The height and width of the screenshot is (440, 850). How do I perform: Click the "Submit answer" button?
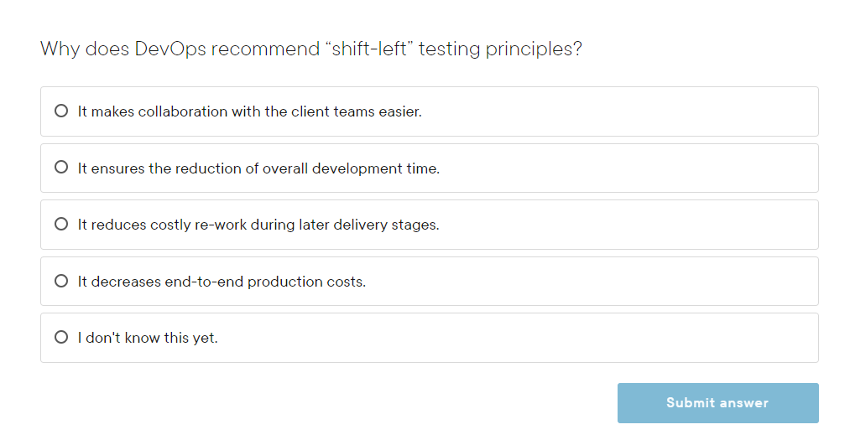(x=717, y=403)
